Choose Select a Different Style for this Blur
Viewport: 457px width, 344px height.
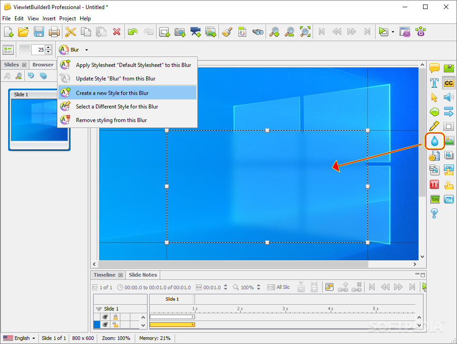(x=127, y=107)
